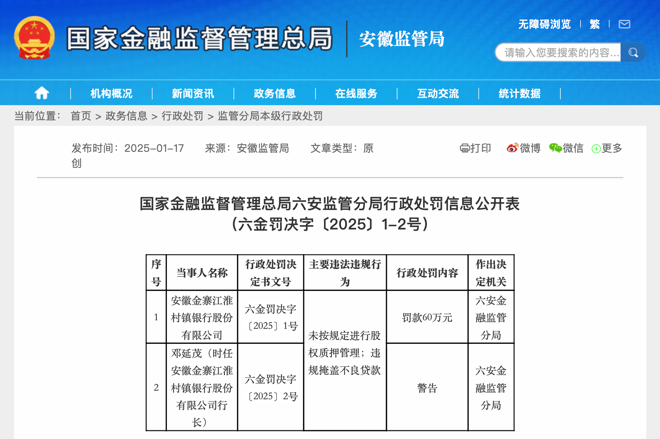Expand the 更多 share options plus icon
The image size is (660, 439).
pyautogui.click(x=596, y=149)
